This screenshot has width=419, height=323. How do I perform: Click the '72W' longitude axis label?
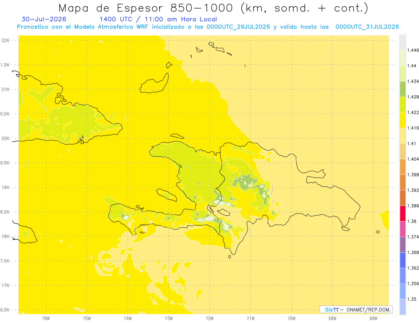click(209, 318)
